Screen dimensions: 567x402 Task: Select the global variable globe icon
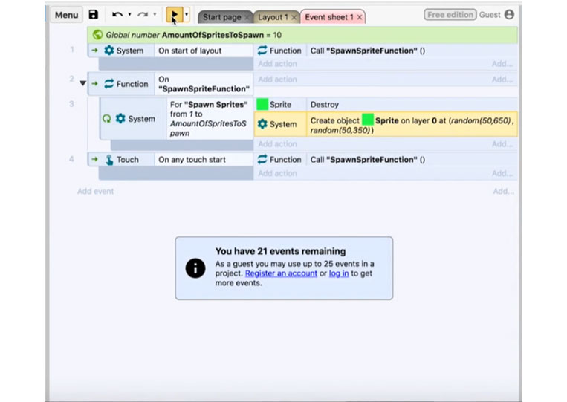[x=97, y=35]
